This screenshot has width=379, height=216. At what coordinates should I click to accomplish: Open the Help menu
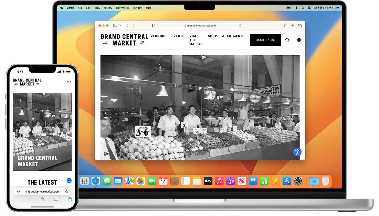pos(149,8)
